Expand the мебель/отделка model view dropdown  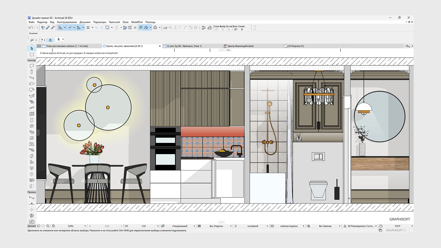click(x=289, y=226)
